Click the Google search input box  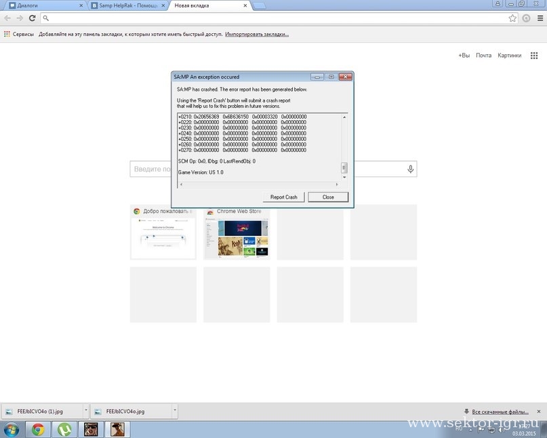273,169
